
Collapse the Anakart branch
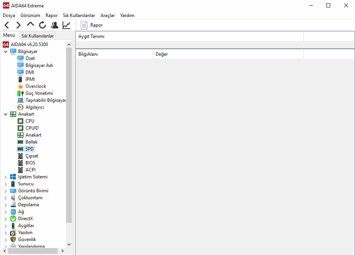tap(5, 114)
